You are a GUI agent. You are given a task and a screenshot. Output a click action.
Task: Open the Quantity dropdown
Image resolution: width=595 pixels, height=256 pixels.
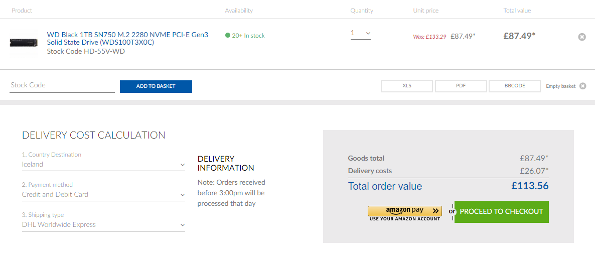pyautogui.click(x=360, y=34)
